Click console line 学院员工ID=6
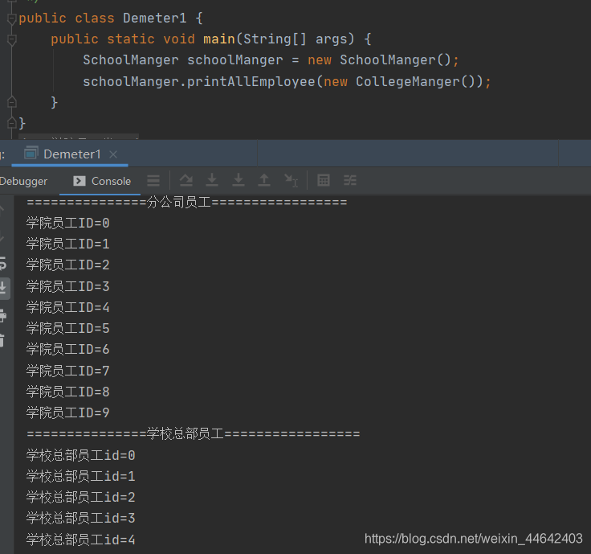 tap(67, 349)
